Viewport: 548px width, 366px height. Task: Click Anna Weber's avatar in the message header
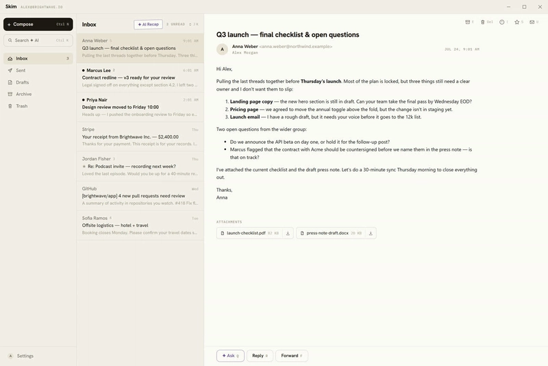pos(222,49)
